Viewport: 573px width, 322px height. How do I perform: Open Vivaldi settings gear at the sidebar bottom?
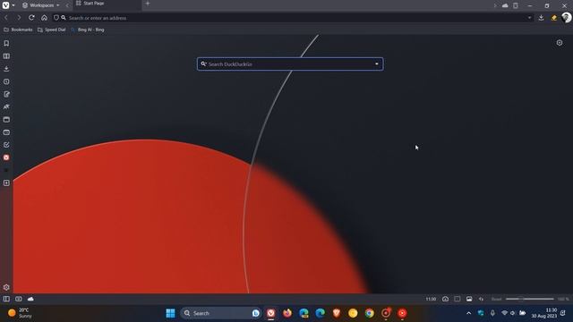[6, 287]
